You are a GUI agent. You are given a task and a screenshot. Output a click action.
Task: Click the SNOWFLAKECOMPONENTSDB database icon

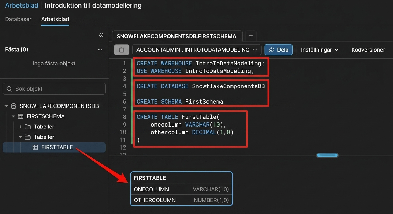tap(13, 106)
